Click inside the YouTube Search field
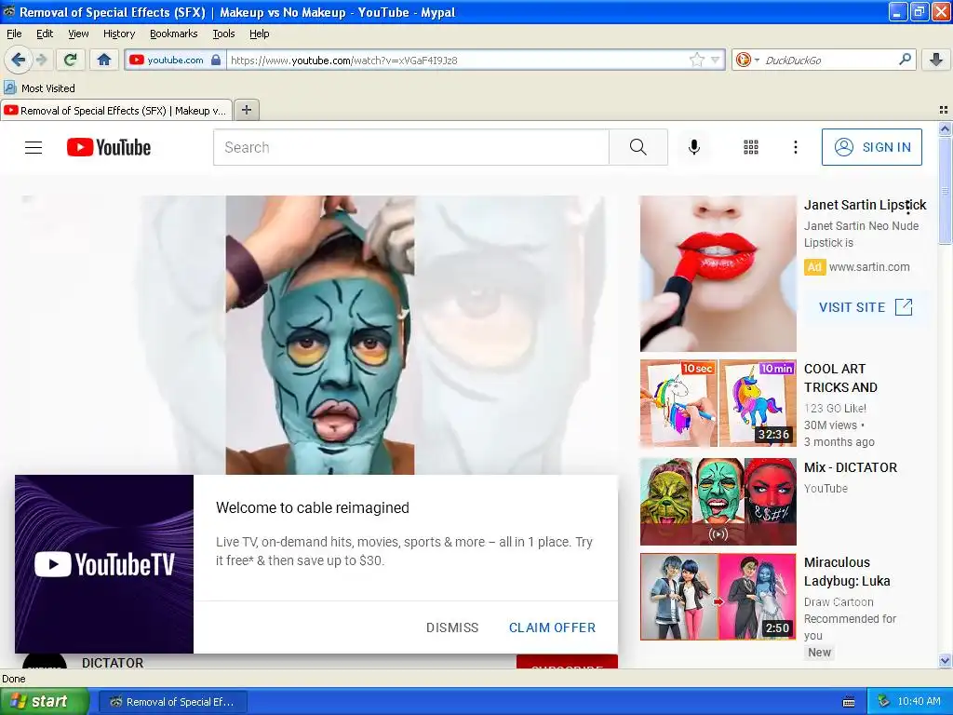The image size is (953, 715). click(x=410, y=147)
